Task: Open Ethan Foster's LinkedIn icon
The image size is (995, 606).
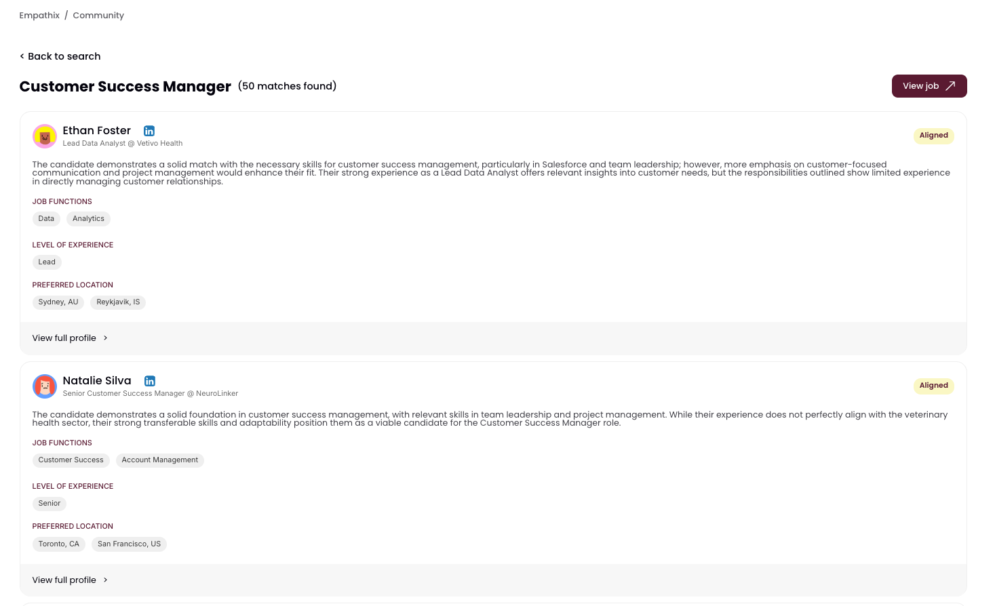Action: tap(149, 131)
